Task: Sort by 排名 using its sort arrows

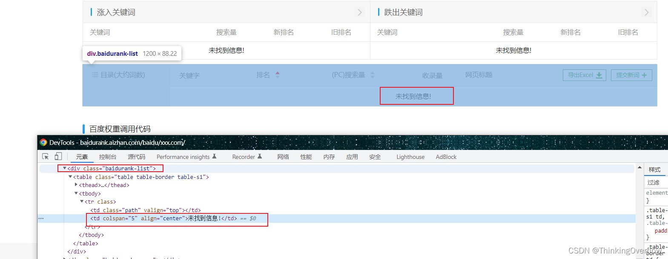Action: [278, 75]
